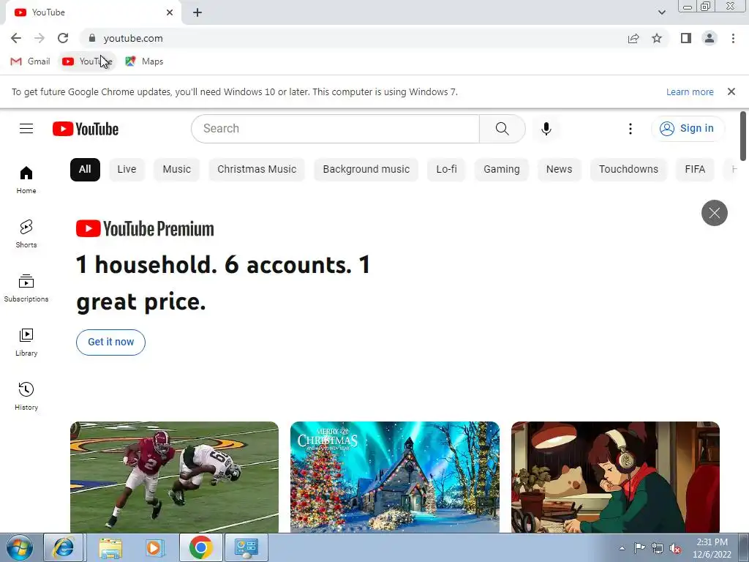Viewport: 749px width, 562px height.
Task: Go back with browser back arrow
Action: point(16,38)
